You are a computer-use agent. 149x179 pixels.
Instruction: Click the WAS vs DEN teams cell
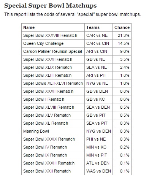pos(98,171)
